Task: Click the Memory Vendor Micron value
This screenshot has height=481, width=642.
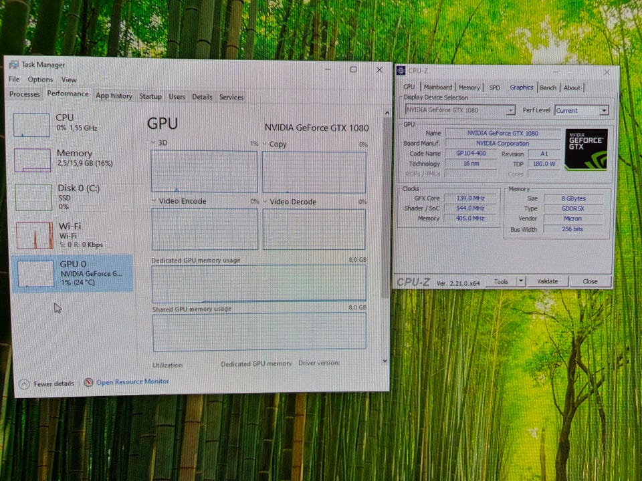Action: [573, 219]
